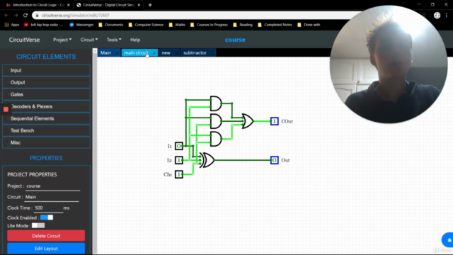Toggle the Clock Enabled switch

pos(47,217)
